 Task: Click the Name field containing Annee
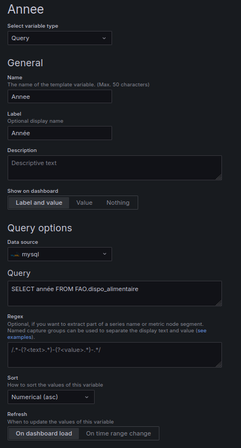click(x=59, y=97)
